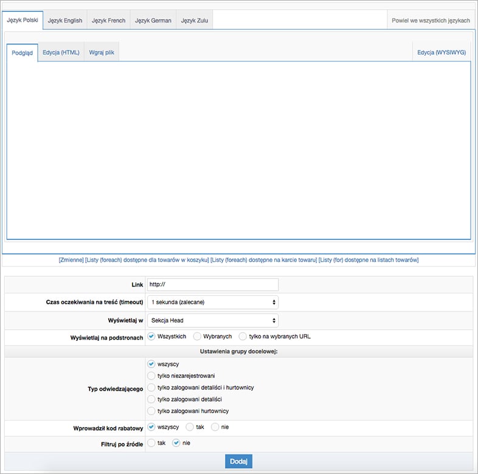Image resolution: width=478 pixels, height=474 pixels.
Task: Switch to Język Zulu tab
Action: [194, 20]
